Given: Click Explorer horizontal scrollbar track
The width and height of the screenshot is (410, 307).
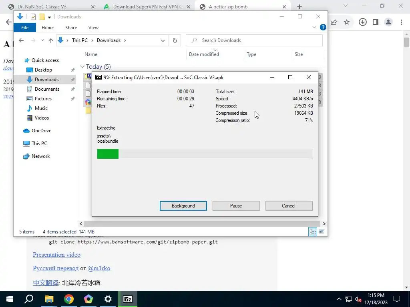Looking at the screenshot, I should tap(202, 224).
